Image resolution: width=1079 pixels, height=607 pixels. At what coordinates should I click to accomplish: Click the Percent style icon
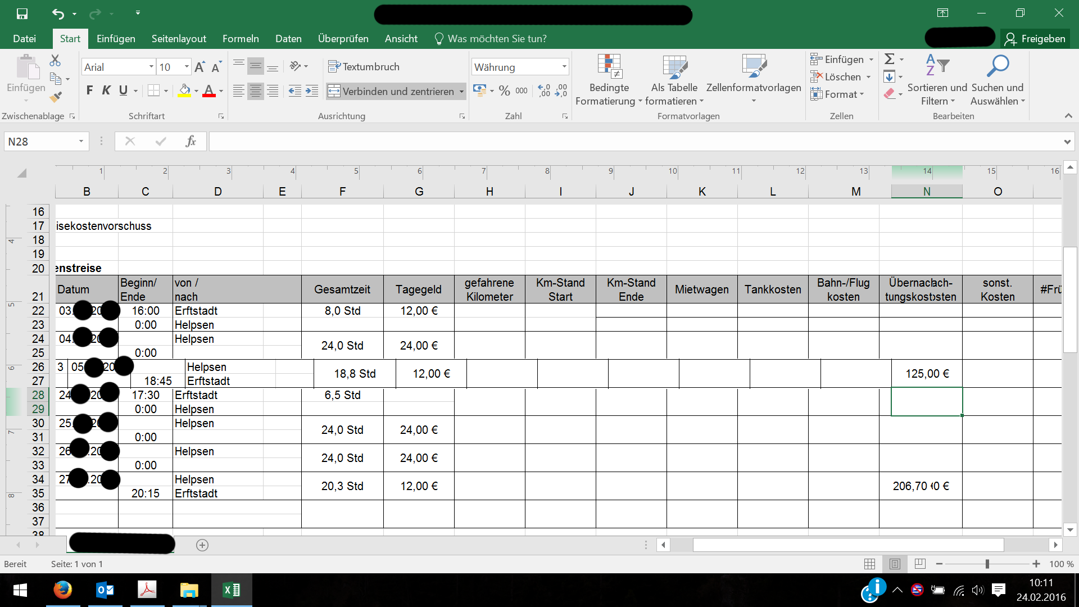504,91
